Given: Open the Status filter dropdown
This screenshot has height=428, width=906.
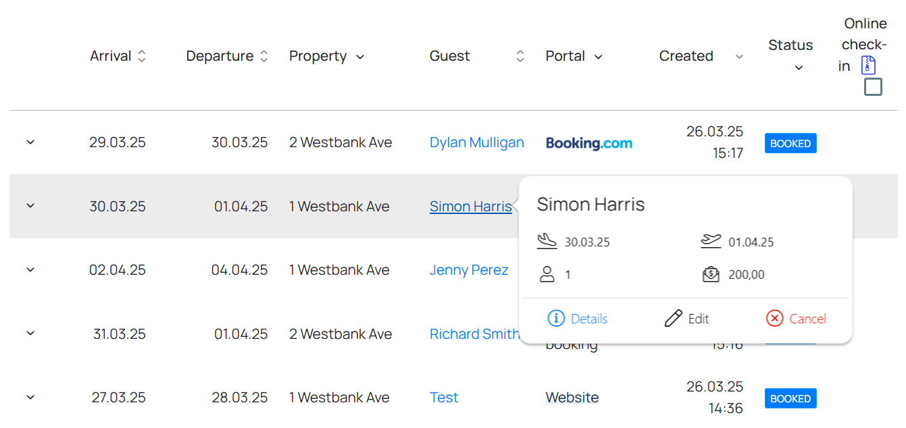Looking at the screenshot, I should point(799,68).
